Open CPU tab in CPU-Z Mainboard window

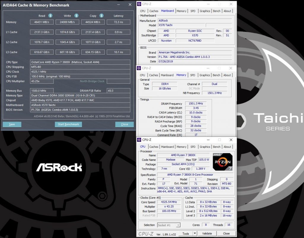(143, 11)
